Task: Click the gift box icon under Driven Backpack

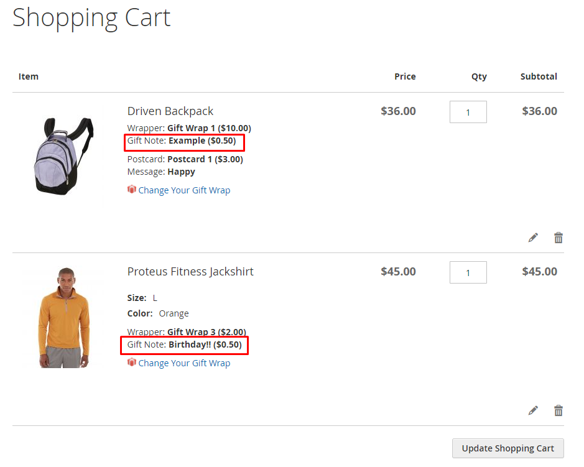Action: pyautogui.click(x=132, y=190)
